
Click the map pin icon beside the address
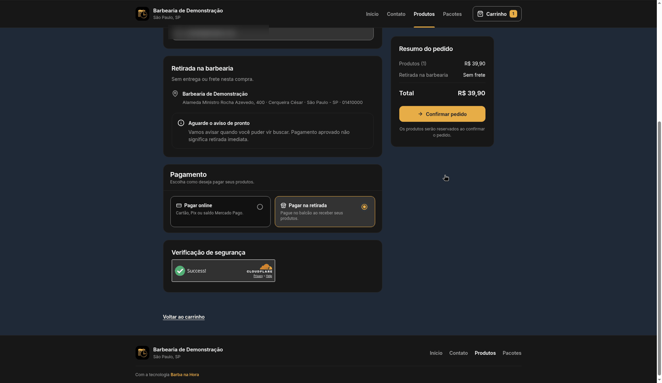point(175,94)
